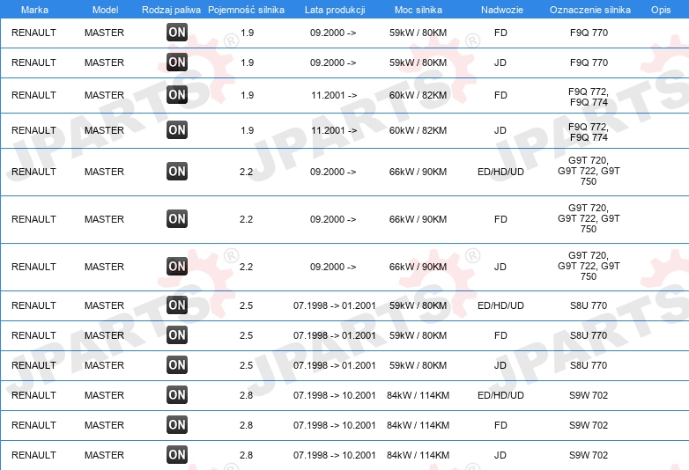Select G9T engine codes in 2.2 JD row
689x470 pixels.
click(x=589, y=266)
